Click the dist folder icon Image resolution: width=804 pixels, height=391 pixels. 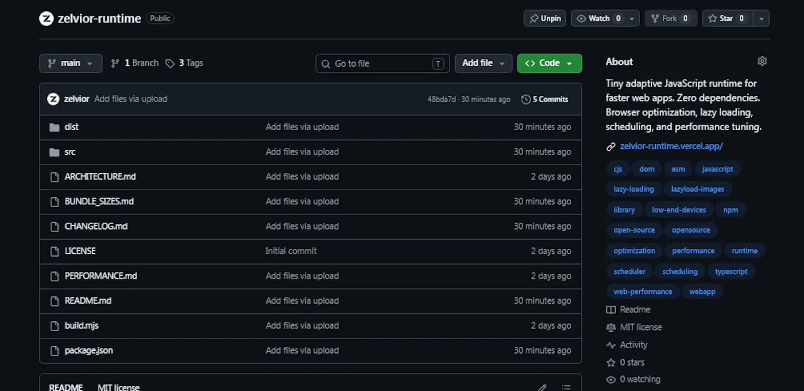[x=54, y=127]
